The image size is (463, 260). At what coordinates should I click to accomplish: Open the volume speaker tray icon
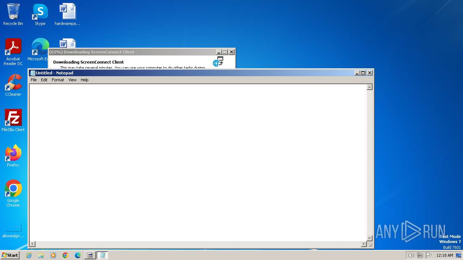tap(411, 255)
